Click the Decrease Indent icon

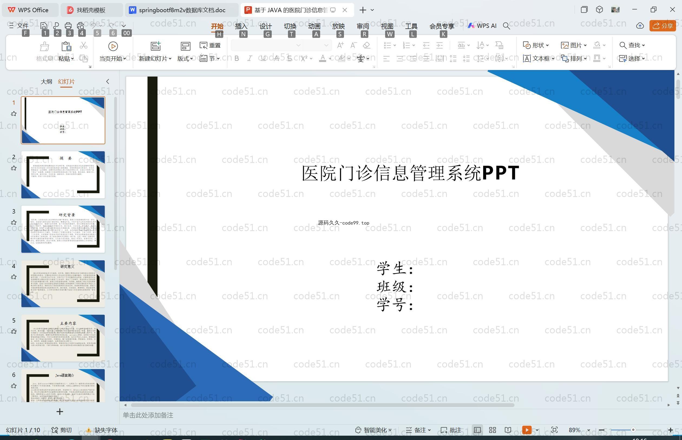426,45
